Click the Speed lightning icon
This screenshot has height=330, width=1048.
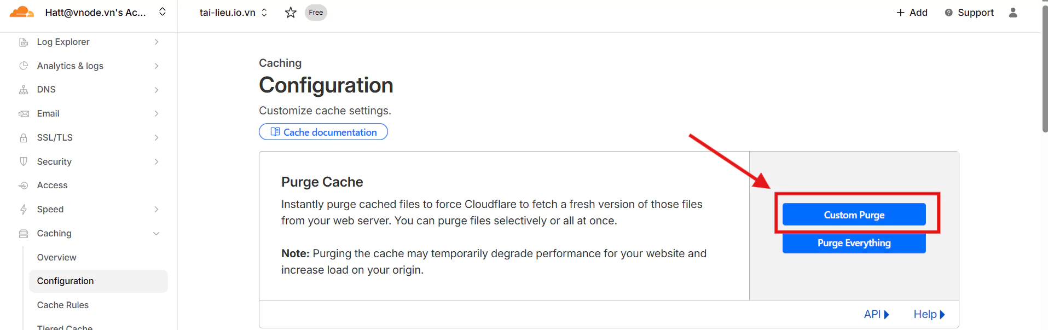24,210
